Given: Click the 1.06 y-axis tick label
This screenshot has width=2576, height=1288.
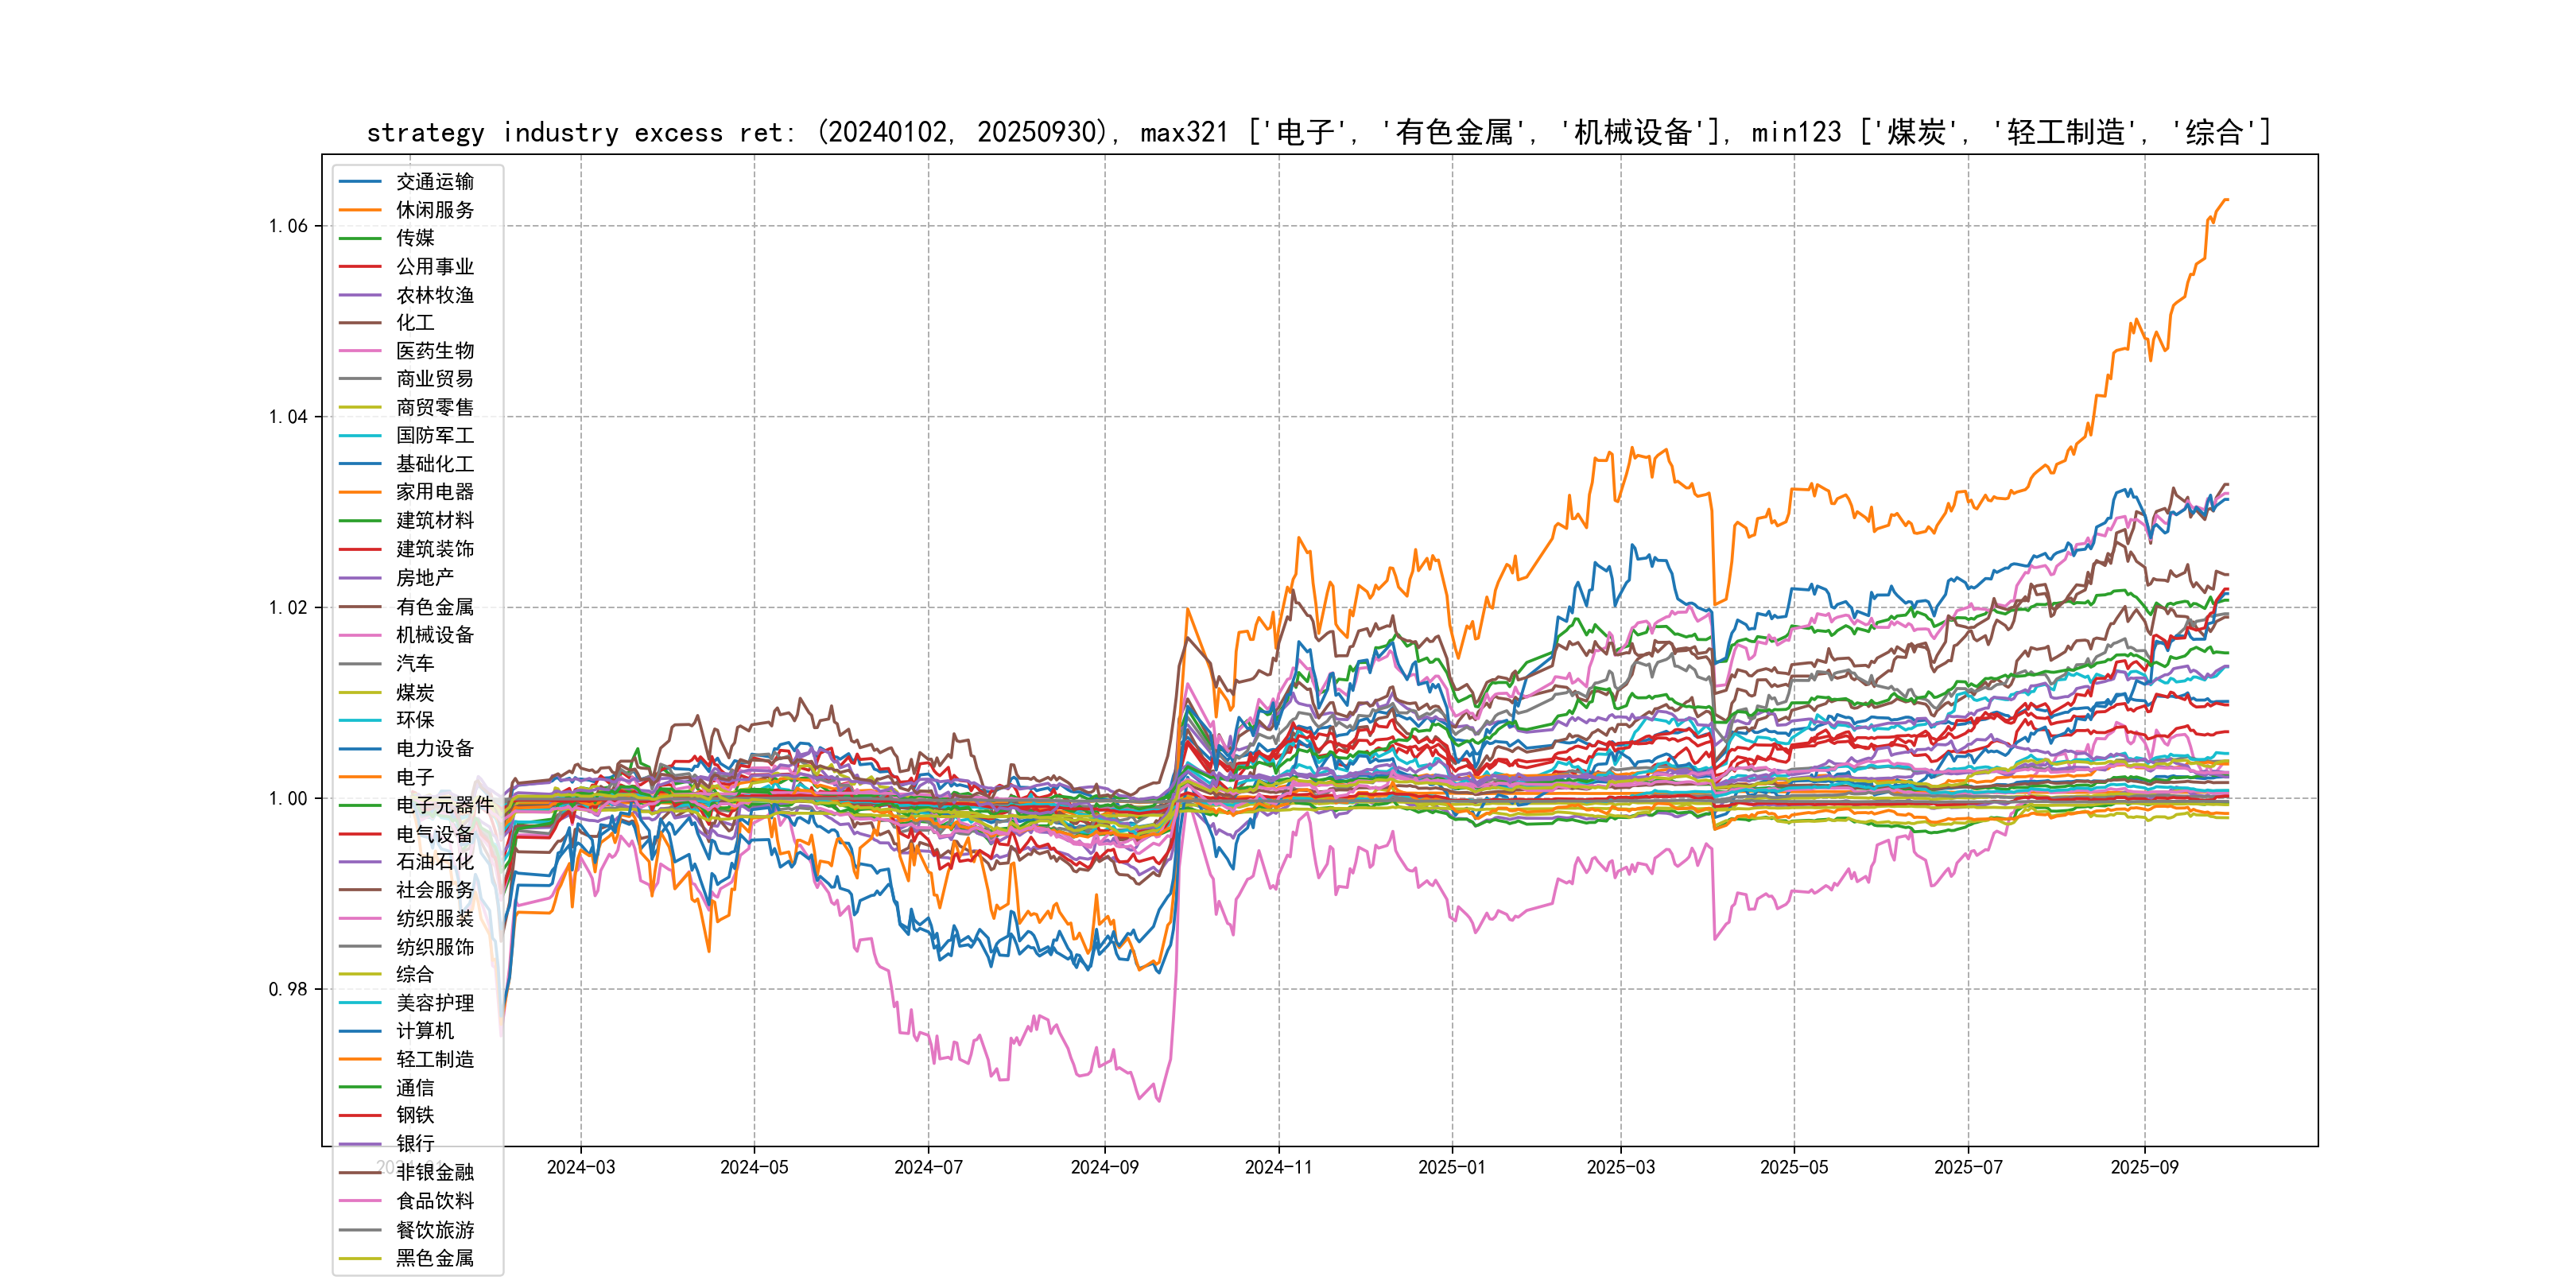Looking at the screenshot, I should coord(288,226).
